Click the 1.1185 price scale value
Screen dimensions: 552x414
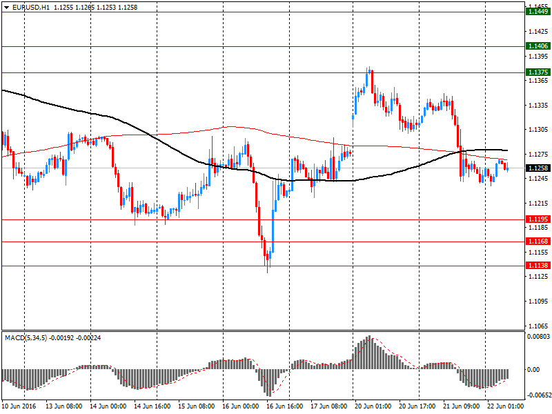point(538,228)
